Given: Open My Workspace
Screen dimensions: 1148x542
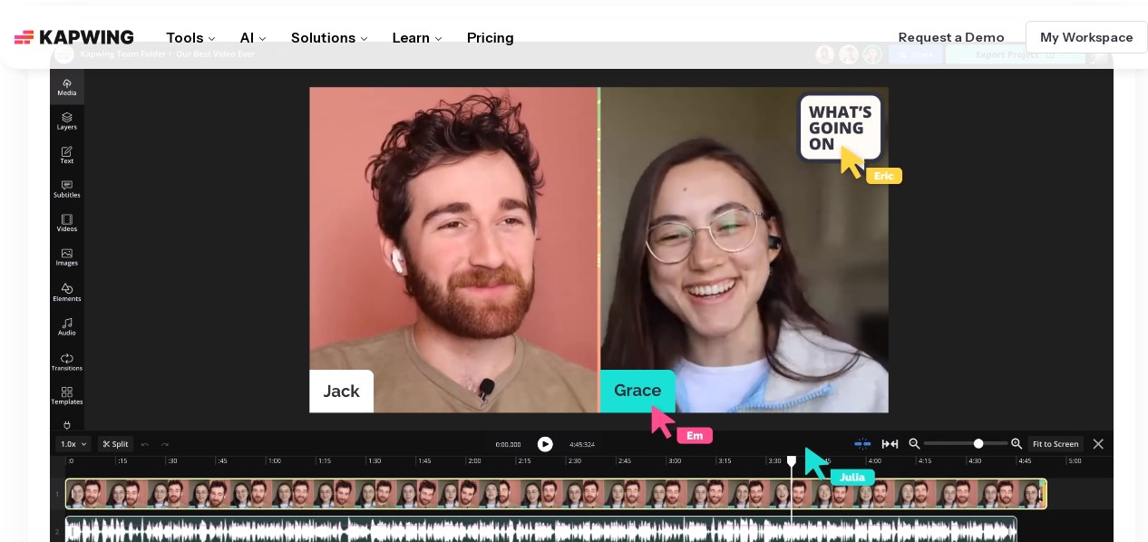Looking at the screenshot, I should pyautogui.click(x=1086, y=37).
